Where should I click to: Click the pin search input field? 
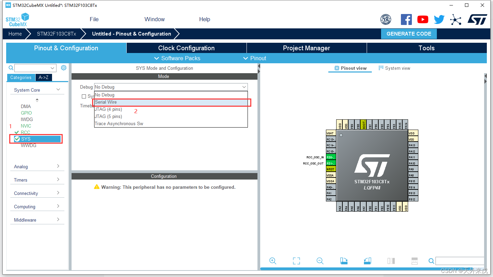pyautogui.click(x=460, y=261)
